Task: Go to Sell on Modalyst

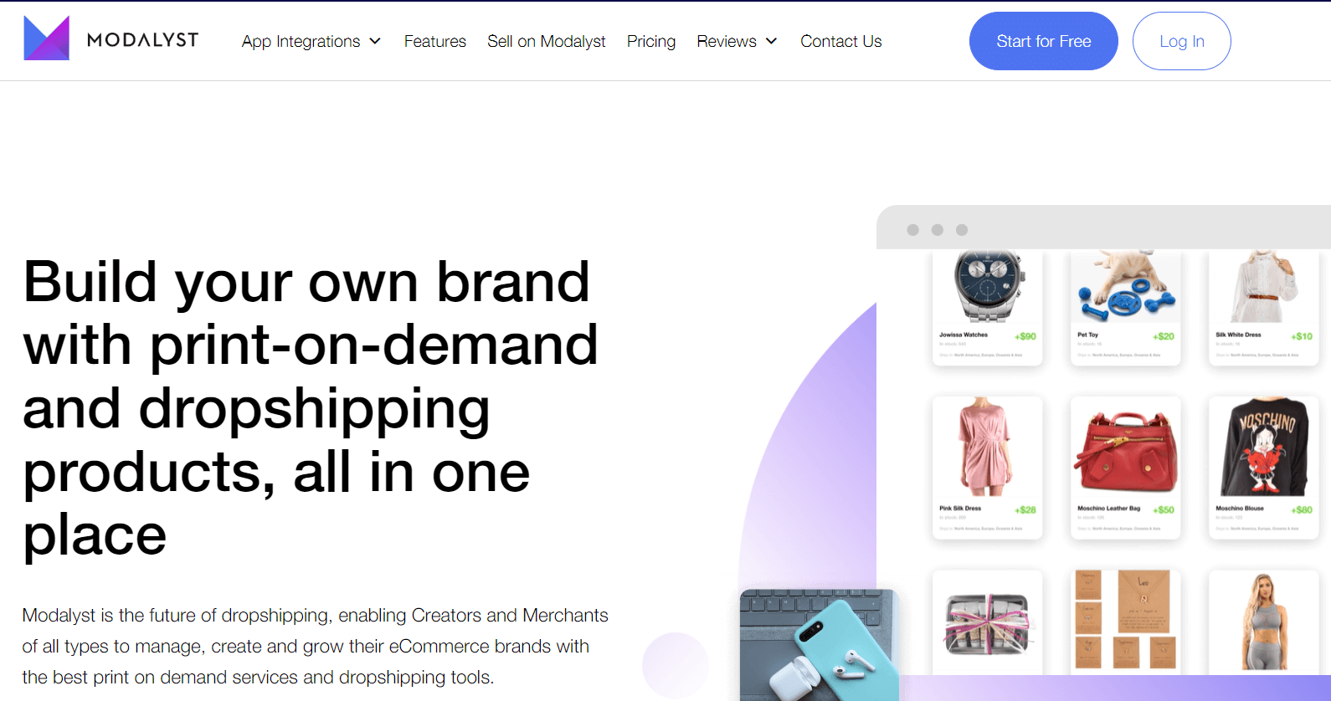Action: (546, 41)
